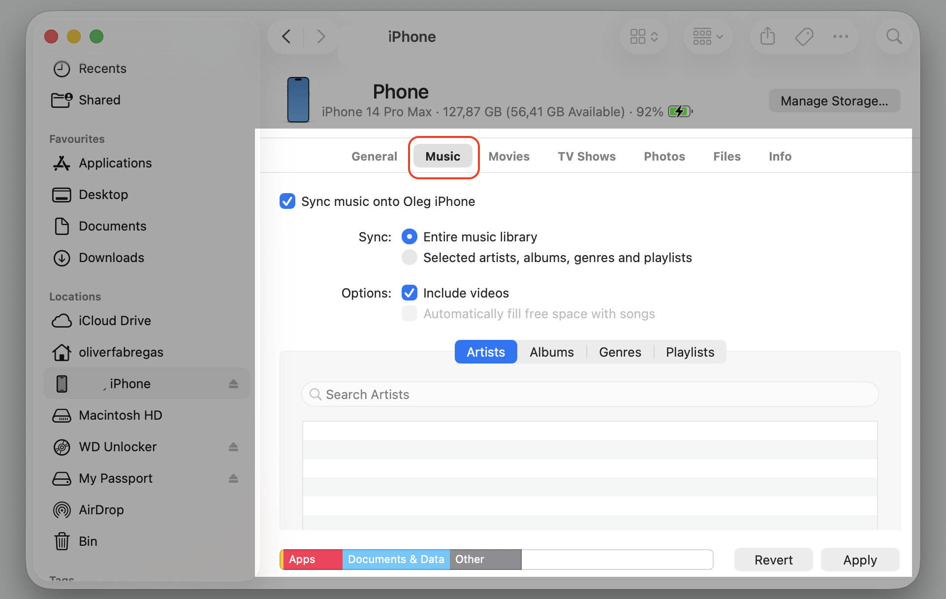Select the AirDrop label in Locations
Viewport: 946px width, 599px height.
point(101,510)
